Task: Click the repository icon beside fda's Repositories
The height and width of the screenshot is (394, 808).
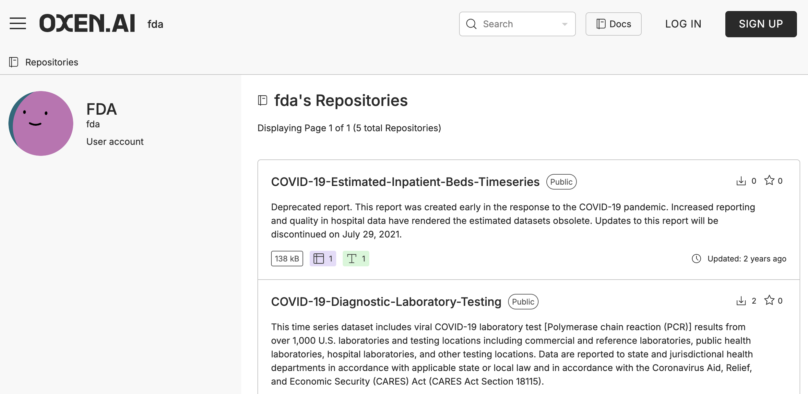Action: pyautogui.click(x=262, y=100)
